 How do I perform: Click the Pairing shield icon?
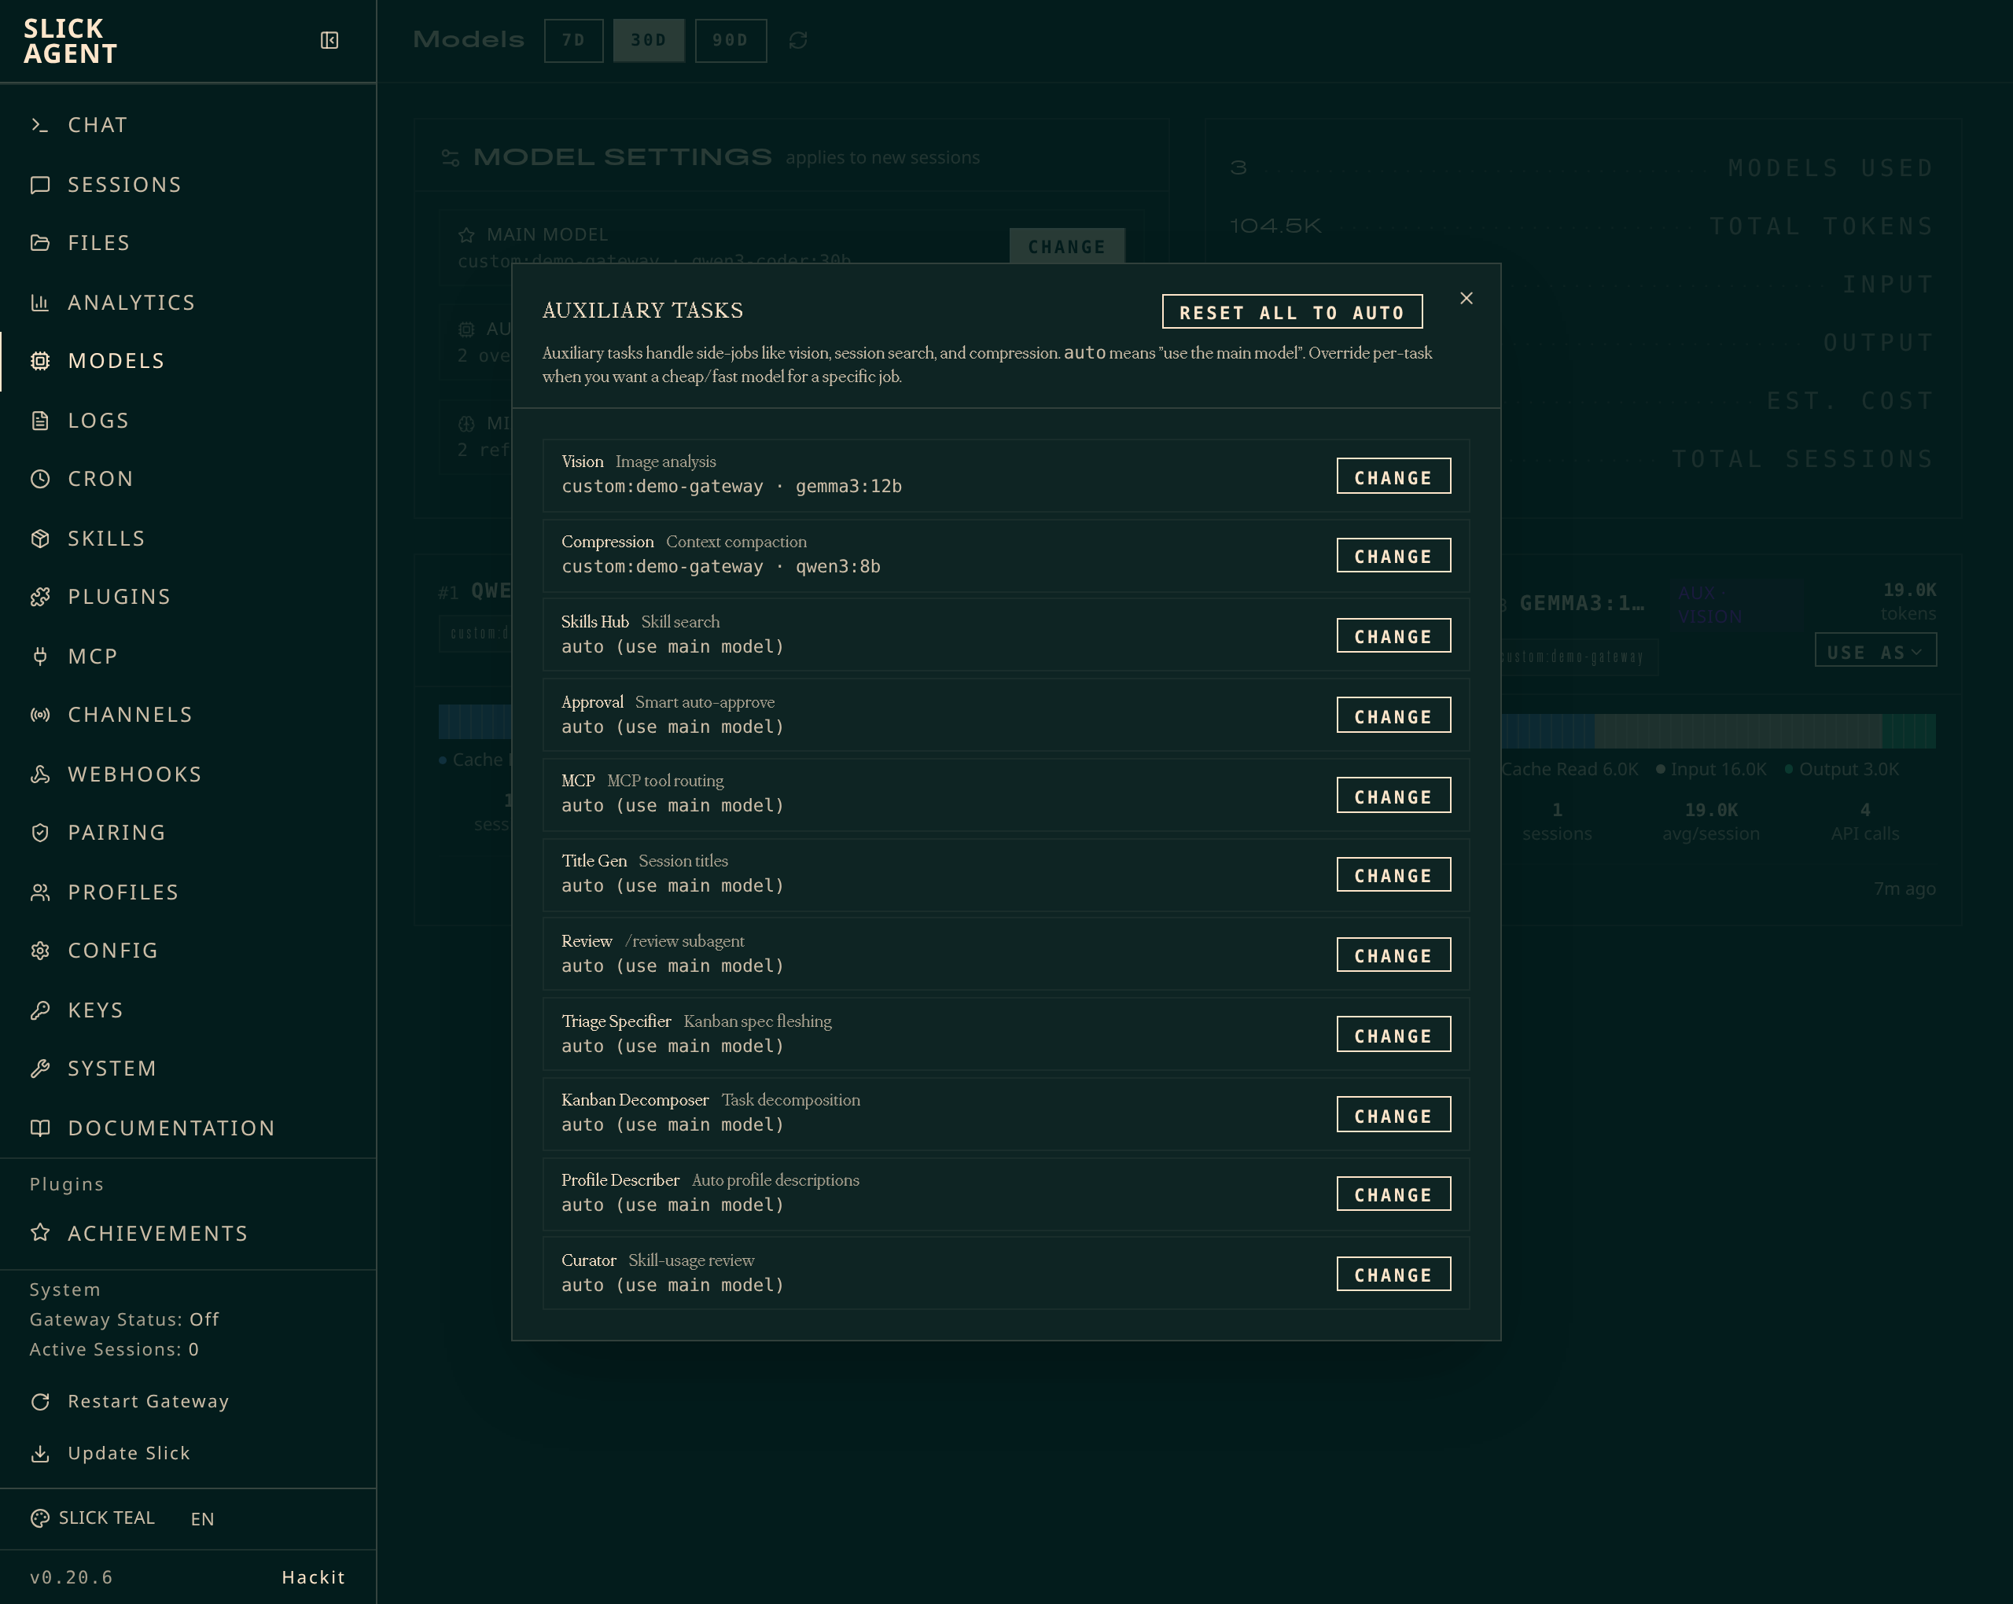[x=40, y=833]
